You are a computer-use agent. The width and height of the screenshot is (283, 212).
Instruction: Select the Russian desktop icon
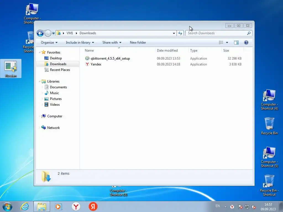click(11, 68)
